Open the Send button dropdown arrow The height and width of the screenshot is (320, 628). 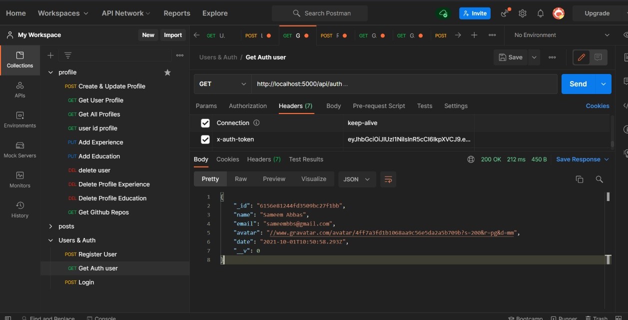604,84
